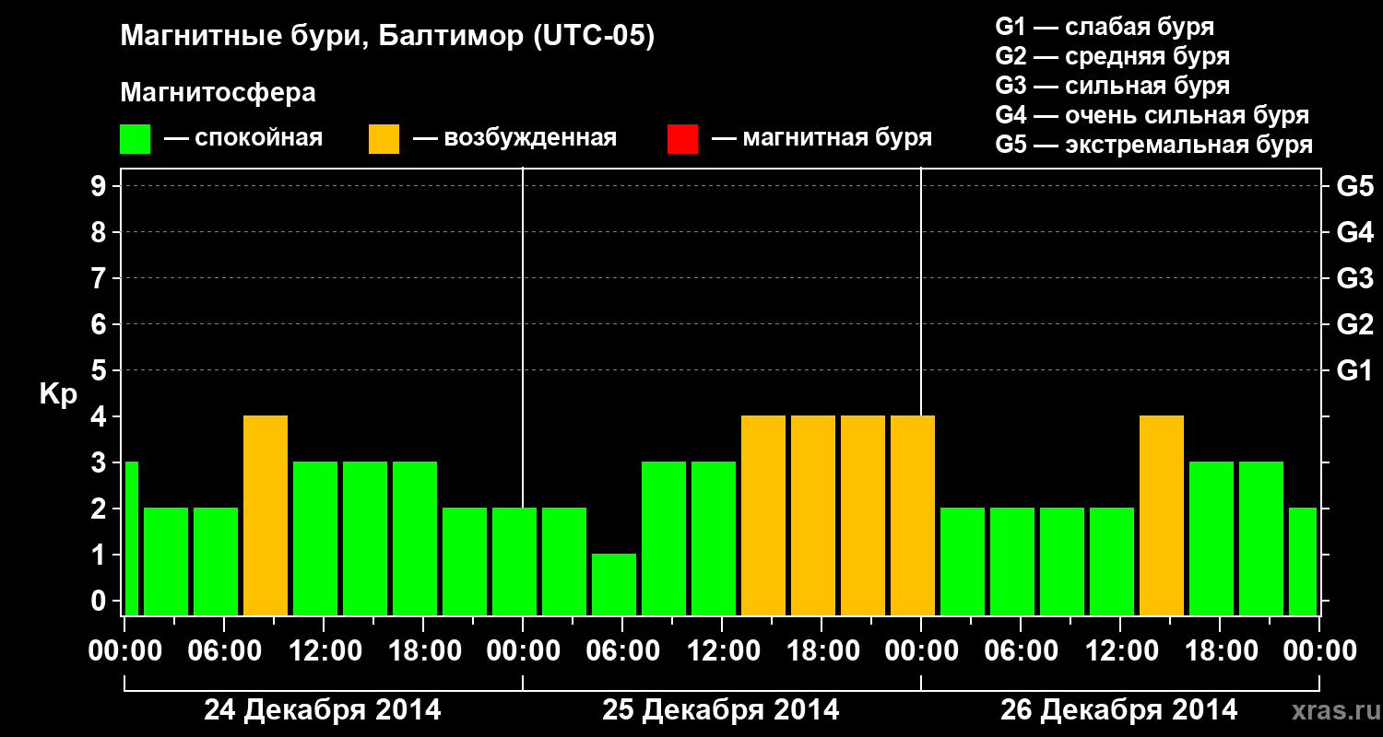Screen dimensions: 1383x737
Task: Click the '06:00' tick label of 24 December
Action: tap(224, 650)
